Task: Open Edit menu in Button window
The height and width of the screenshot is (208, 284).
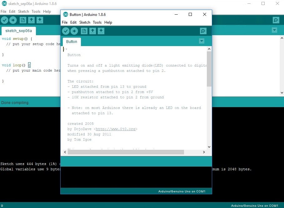Action: pyautogui.click(x=73, y=22)
